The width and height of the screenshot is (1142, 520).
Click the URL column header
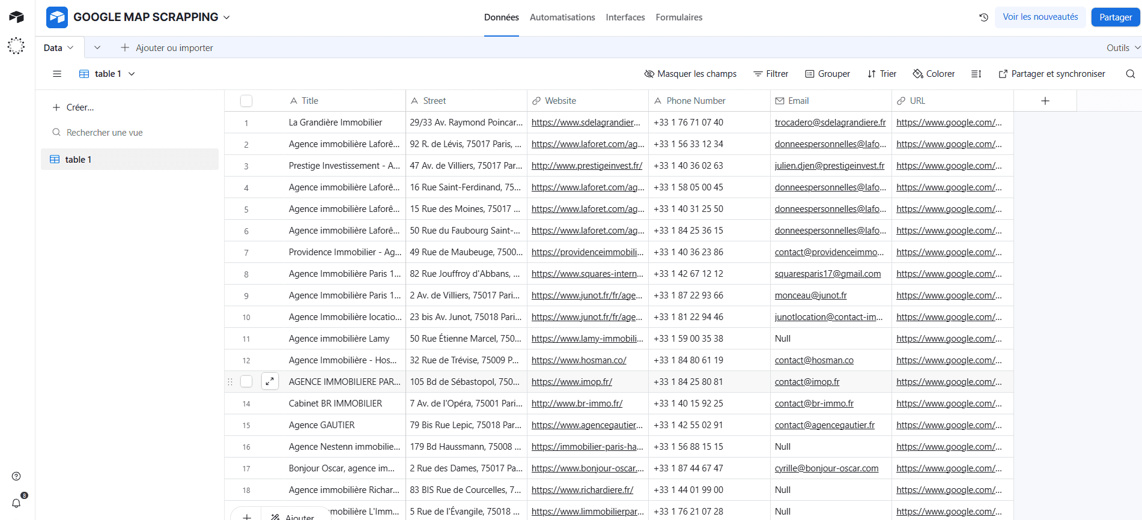tap(953, 101)
